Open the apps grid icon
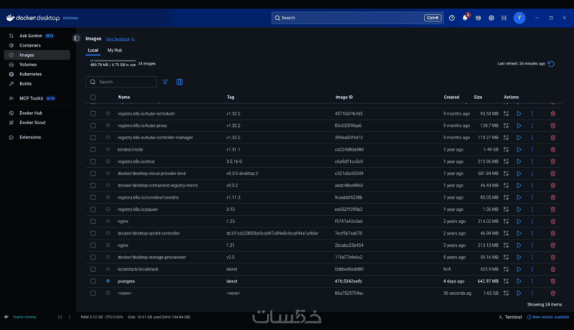The width and height of the screenshot is (574, 330). click(x=504, y=17)
